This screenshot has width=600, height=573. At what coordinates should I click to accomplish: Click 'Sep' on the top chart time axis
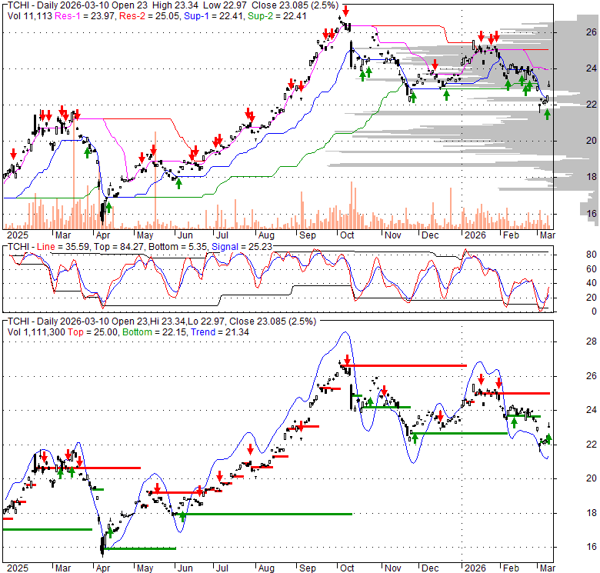[307, 235]
